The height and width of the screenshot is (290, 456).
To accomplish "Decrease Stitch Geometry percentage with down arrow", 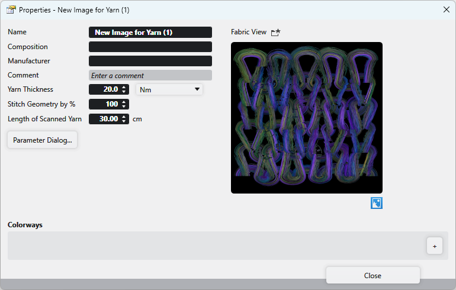I will tap(124, 107).
